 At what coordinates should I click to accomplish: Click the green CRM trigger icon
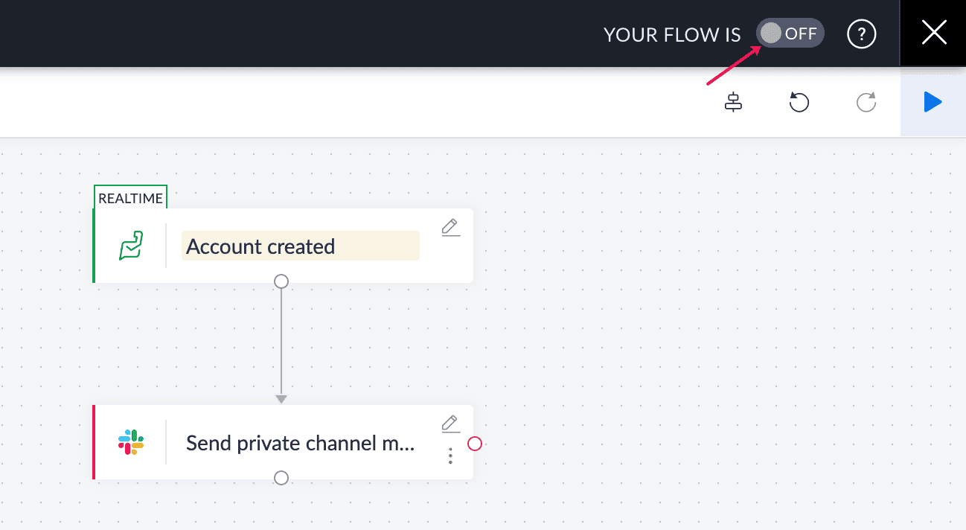click(x=131, y=246)
